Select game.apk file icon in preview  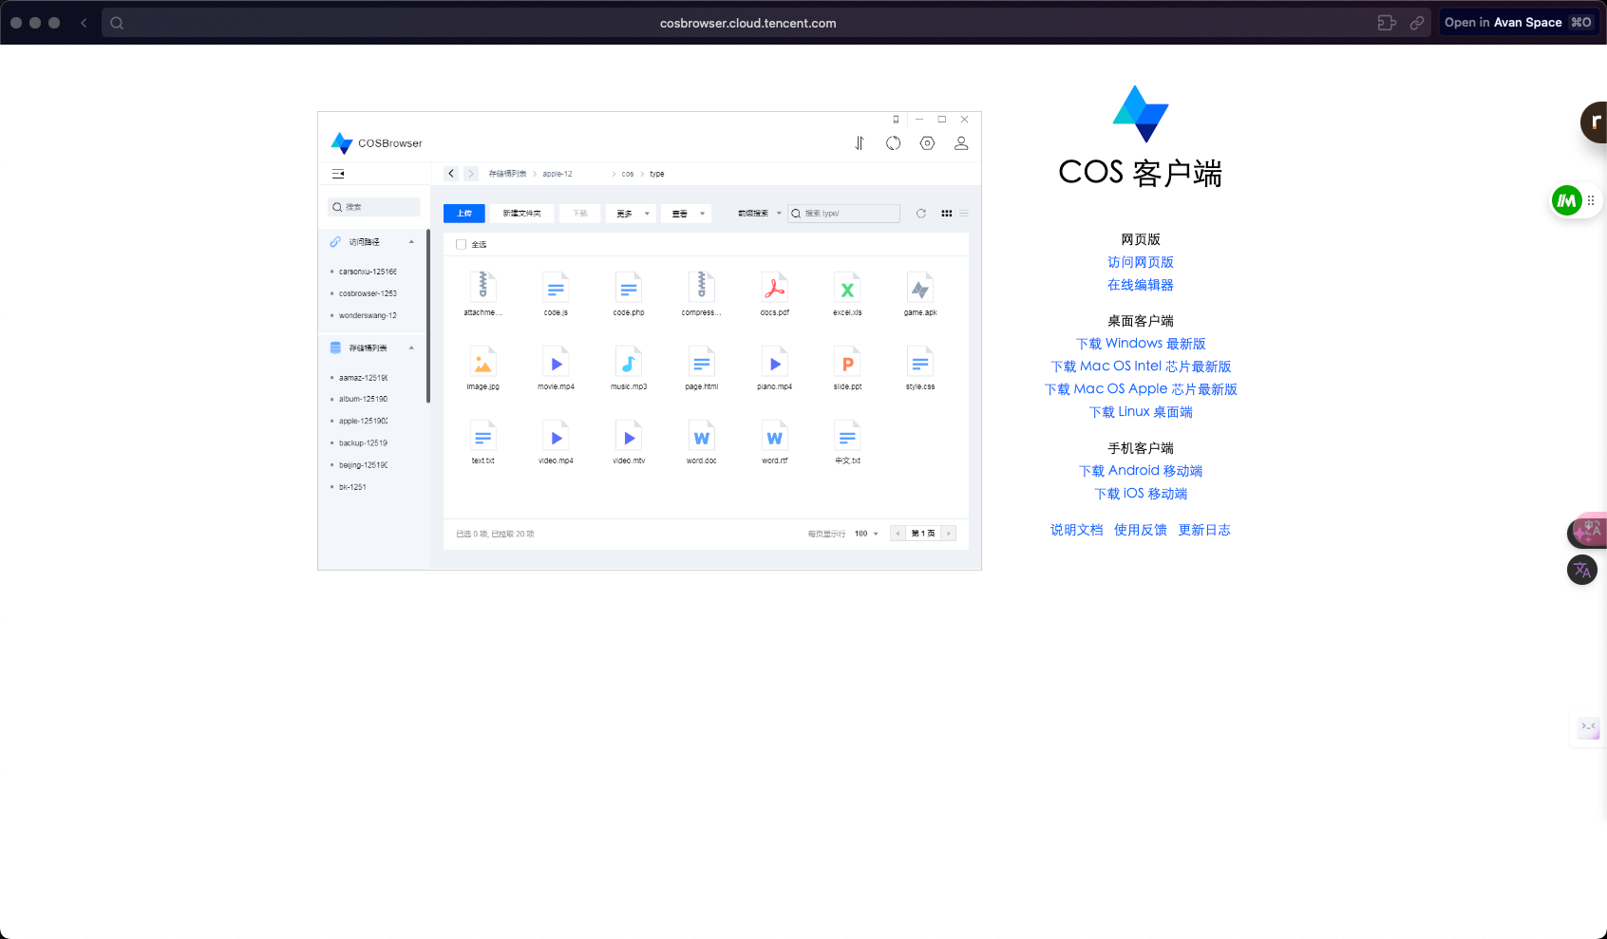click(x=920, y=287)
